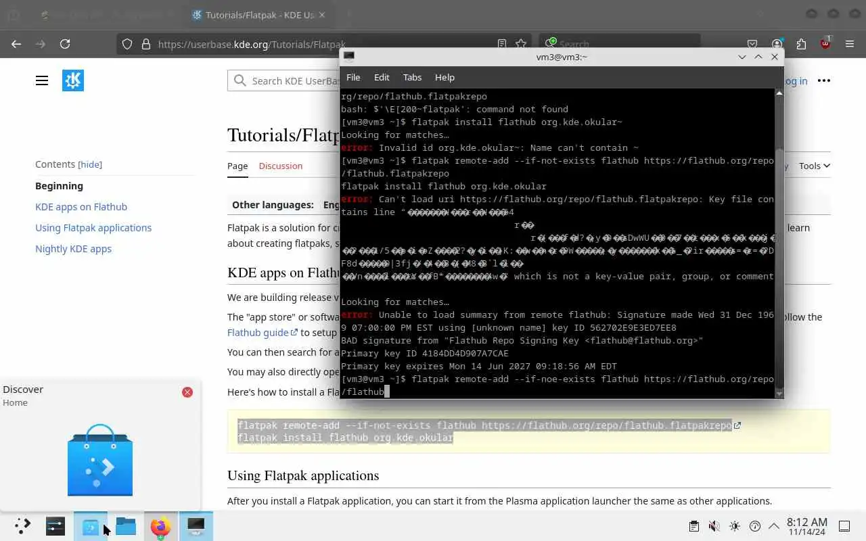Reload the current Firefox page
This screenshot has height=541, width=866.
click(x=65, y=44)
